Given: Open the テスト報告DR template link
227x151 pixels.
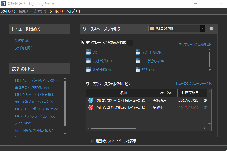Looking at the screenshot, I should 102,61.
